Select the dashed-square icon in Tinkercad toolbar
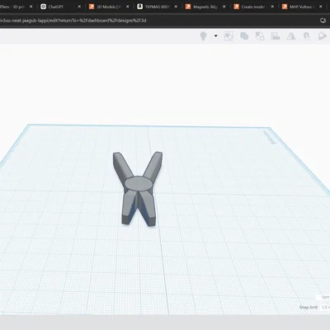The height and width of the screenshot is (330, 330). coord(229,36)
